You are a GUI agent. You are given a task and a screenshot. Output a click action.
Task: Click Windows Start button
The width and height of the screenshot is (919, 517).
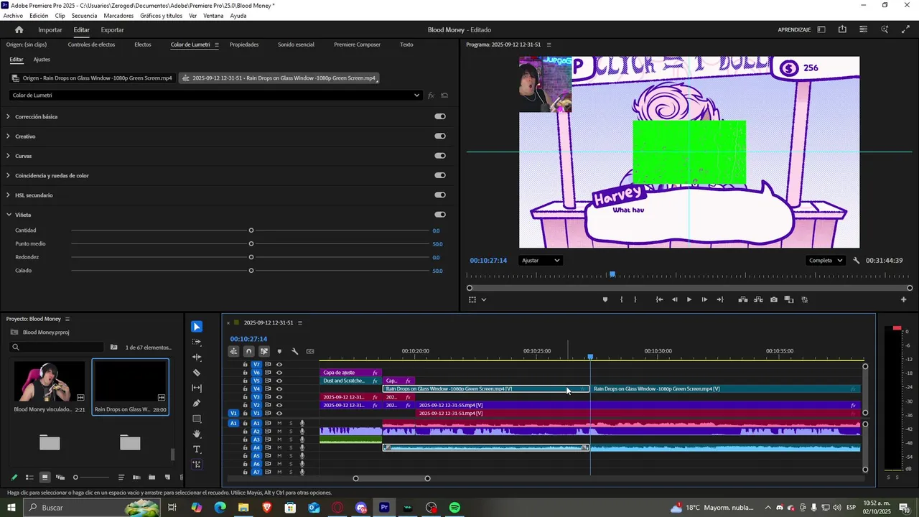click(11, 508)
